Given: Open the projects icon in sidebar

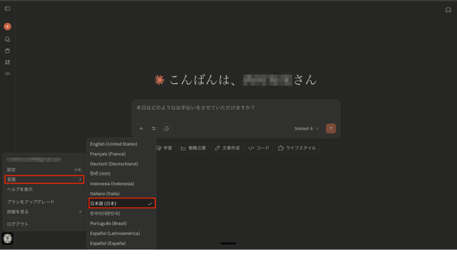Looking at the screenshot, I should point(8,51).
